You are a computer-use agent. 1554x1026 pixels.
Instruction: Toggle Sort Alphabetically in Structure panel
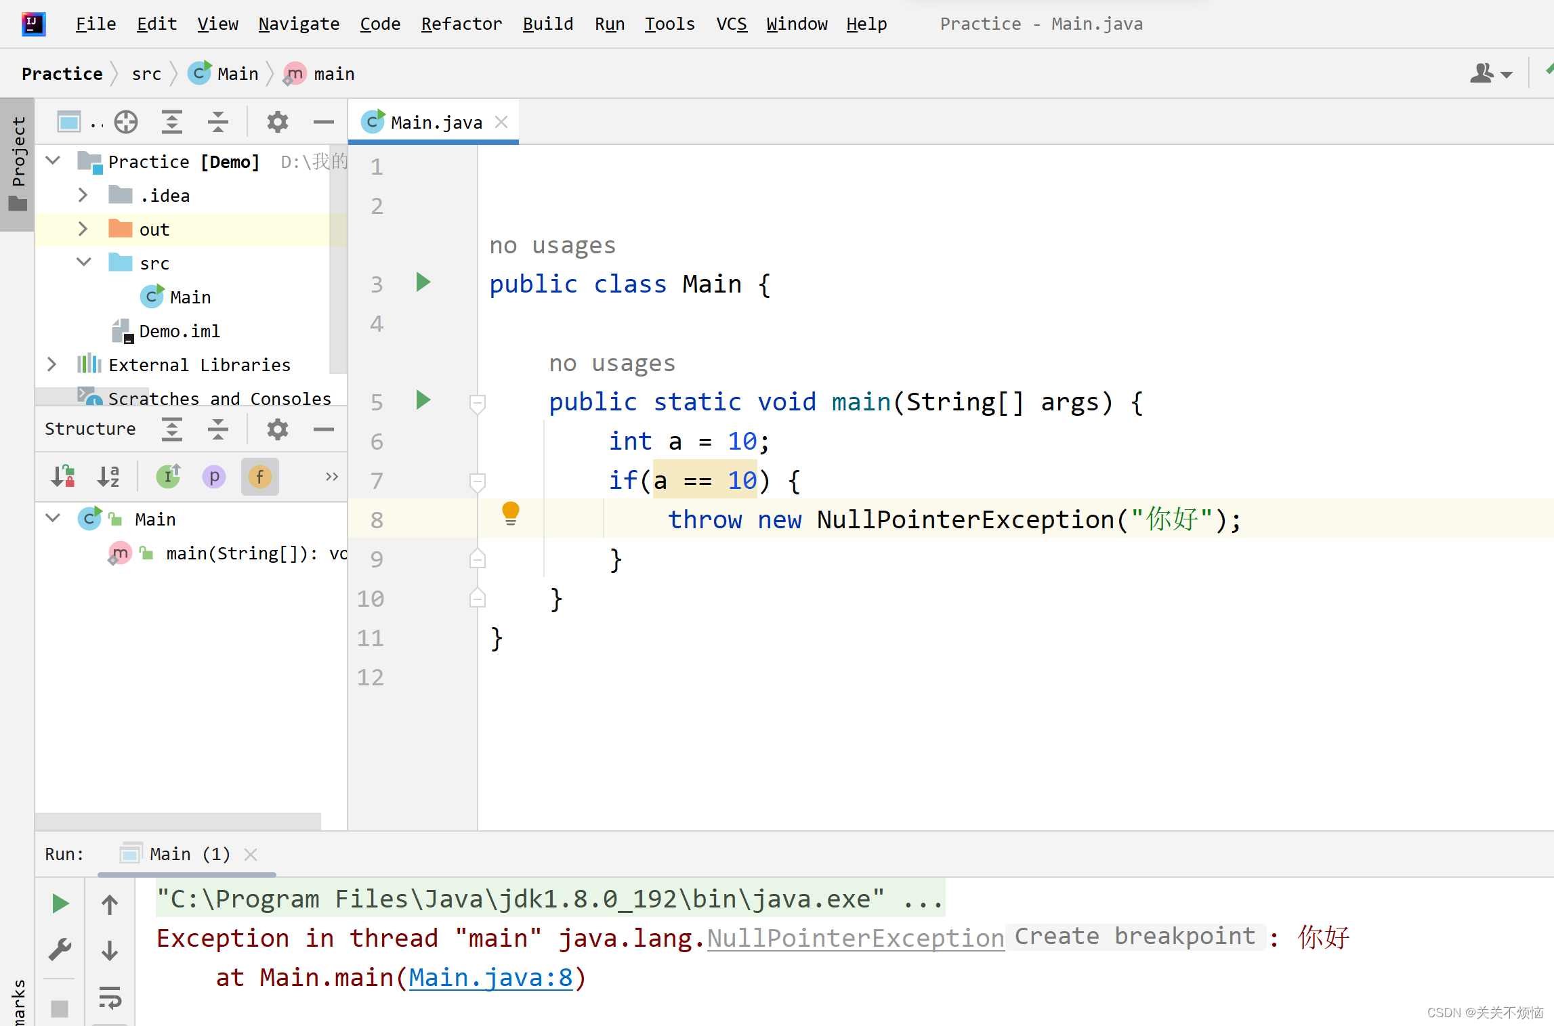coord(108,477)
